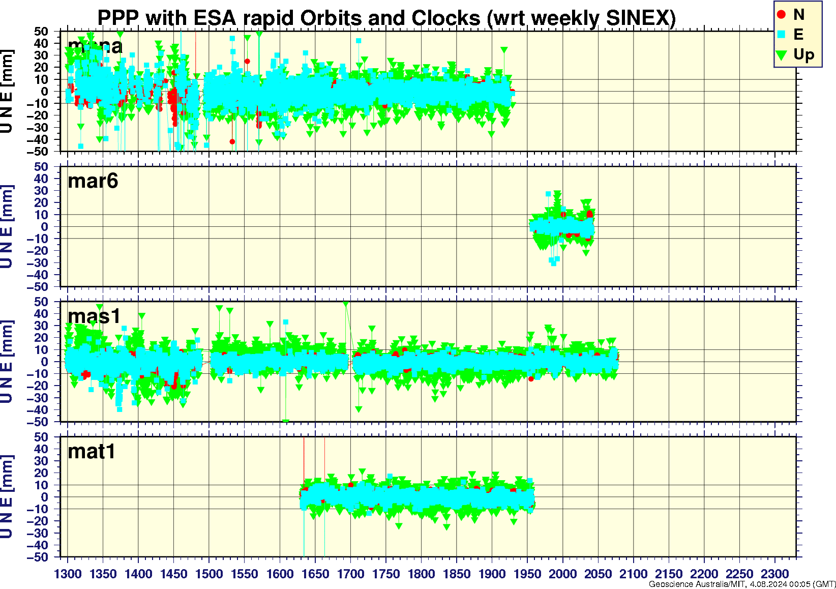
Task: Click the x-axis tick label 1700
Action: (350, 574)
